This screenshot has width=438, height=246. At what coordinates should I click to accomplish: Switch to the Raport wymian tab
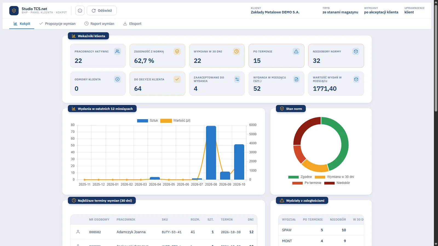coord(99,24)
